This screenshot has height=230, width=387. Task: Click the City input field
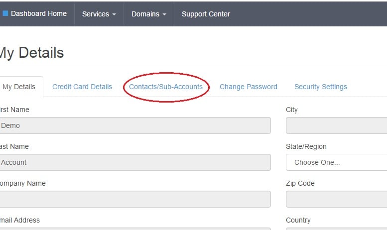(336, 125)
